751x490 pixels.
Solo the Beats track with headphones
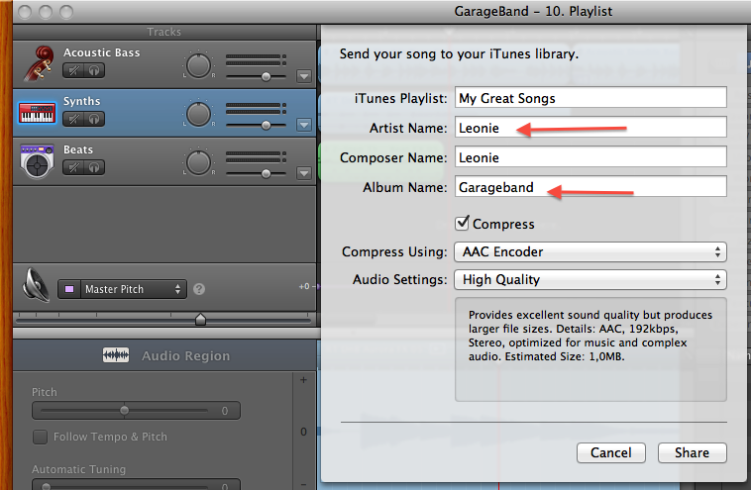[94, 167]
